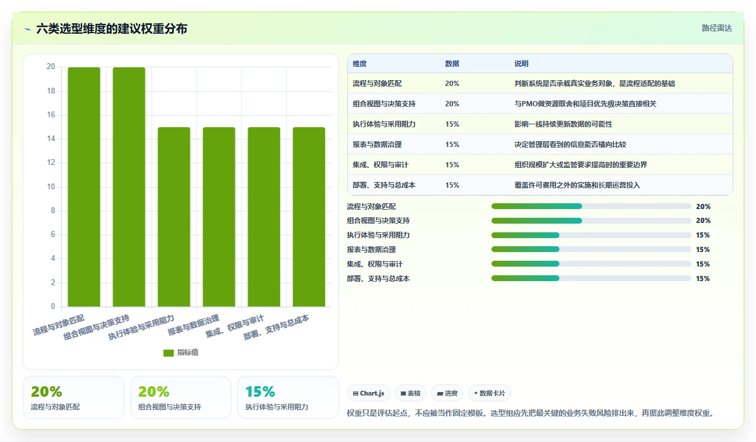This screenshot has width=756, height=442.
Task: Click the description 与PMO做资源取舍和项目优先级决策直接相关
Action: [x=585, y=104]
